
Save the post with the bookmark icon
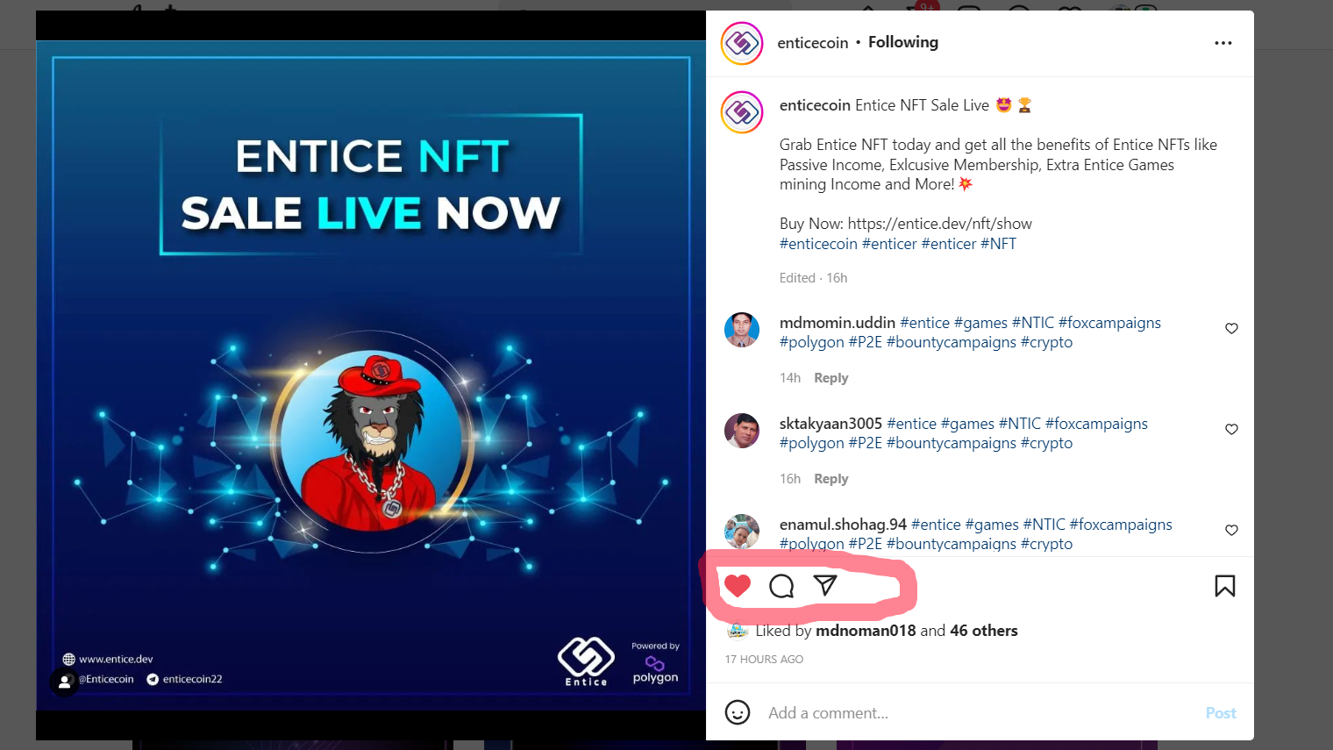1225,586
